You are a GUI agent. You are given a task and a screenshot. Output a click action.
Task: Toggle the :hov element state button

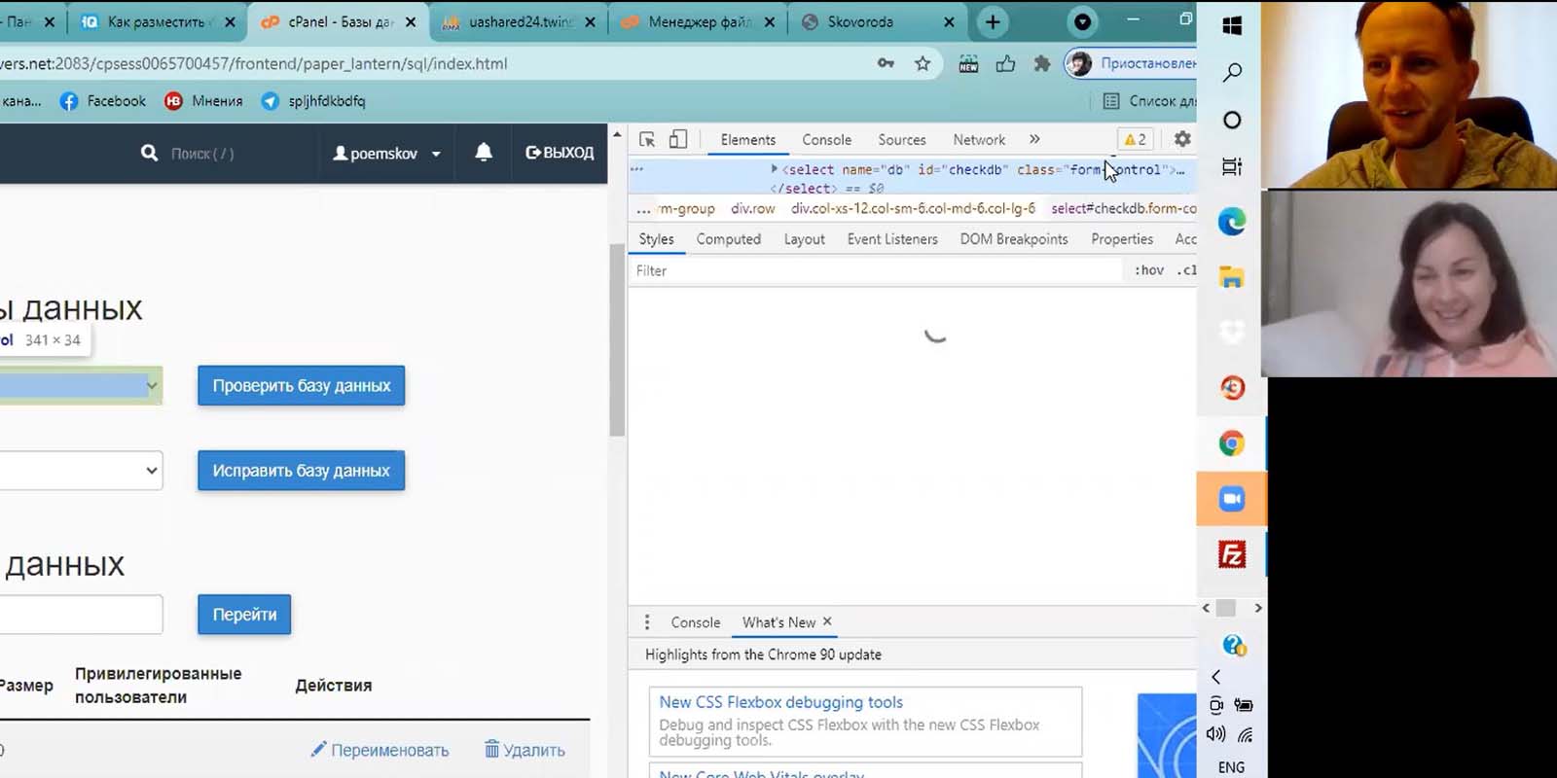point(1149,270)
